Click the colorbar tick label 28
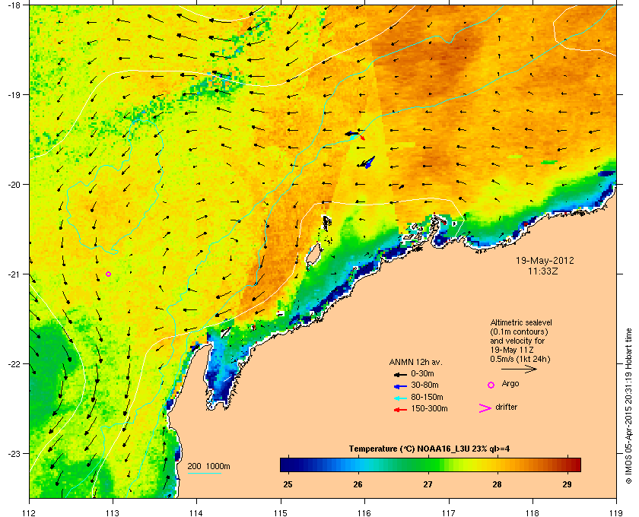The width and height of the screenshot is (639, 517). pos(498,484)
